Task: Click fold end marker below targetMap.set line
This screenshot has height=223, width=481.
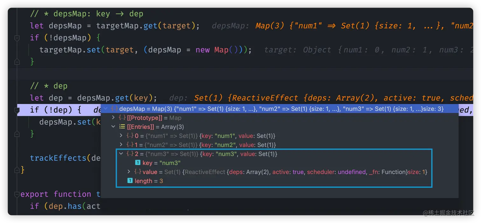Action: click(x=17, y=62)
